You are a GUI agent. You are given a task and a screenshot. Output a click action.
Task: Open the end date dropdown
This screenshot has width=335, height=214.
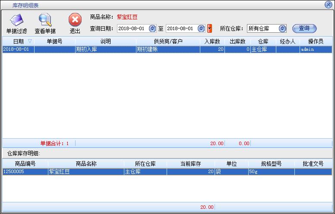201,28
